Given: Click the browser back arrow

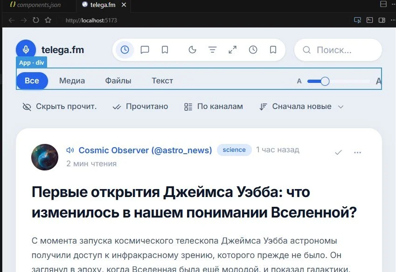Looking at the screenshot, I should [11, 20].
